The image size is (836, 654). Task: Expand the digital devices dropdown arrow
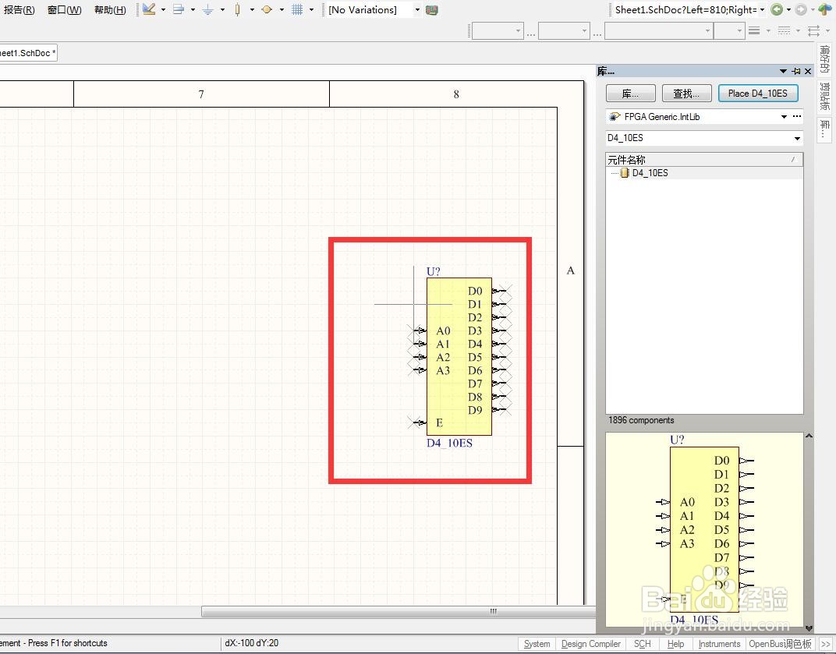[252, 9]
